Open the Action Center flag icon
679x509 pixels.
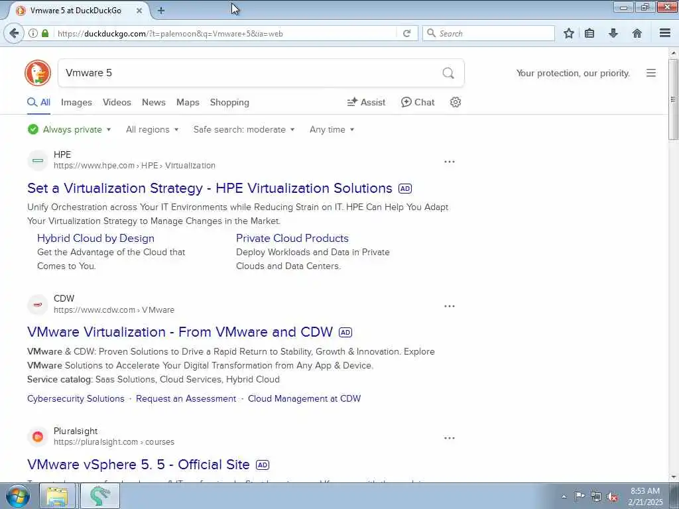click(x=580, y=496)
